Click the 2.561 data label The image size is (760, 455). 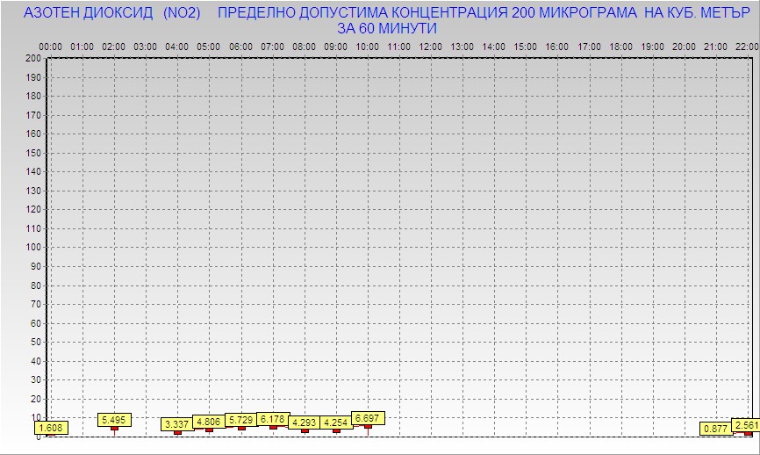pyautogui.click(x=746, y=425)
